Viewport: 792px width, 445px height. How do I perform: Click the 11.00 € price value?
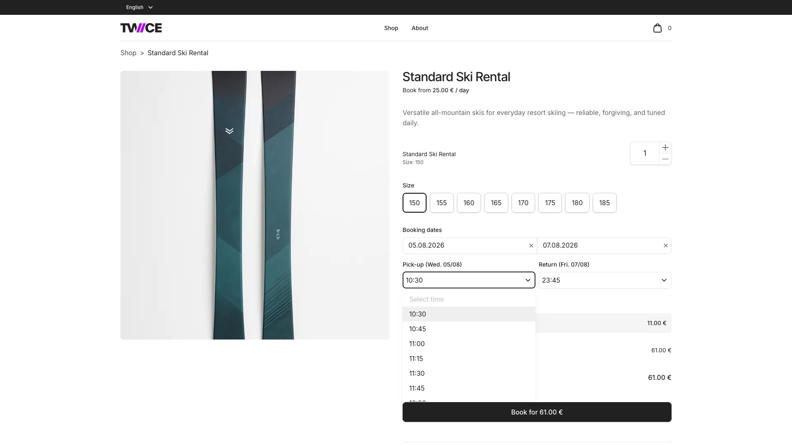tap(657, 323)
